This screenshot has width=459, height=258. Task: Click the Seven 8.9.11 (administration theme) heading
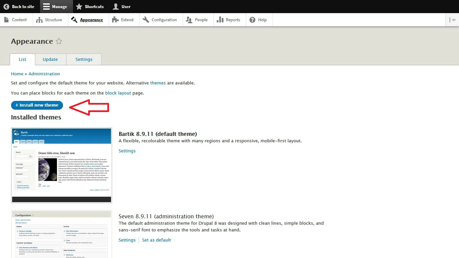pos(166,216)
